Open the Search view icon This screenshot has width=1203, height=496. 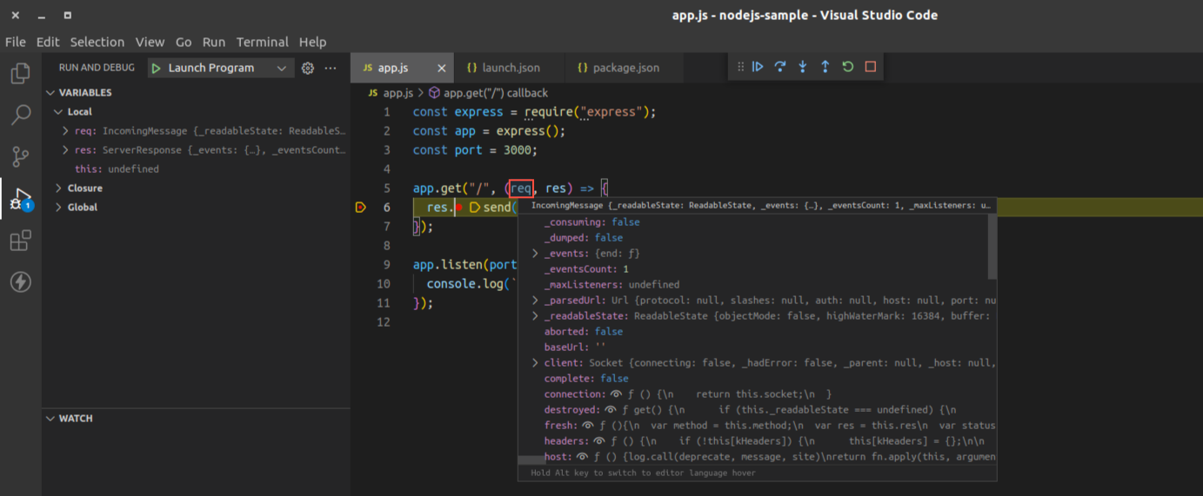click(20, 115)
